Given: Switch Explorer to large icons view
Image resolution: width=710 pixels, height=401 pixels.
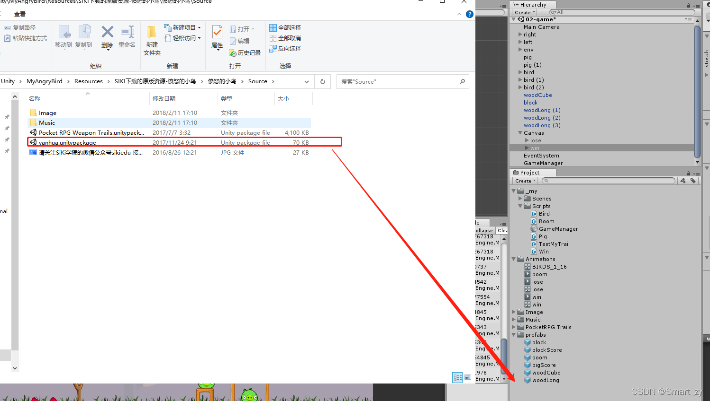Looking at the screenshot, I should [468, 377].
